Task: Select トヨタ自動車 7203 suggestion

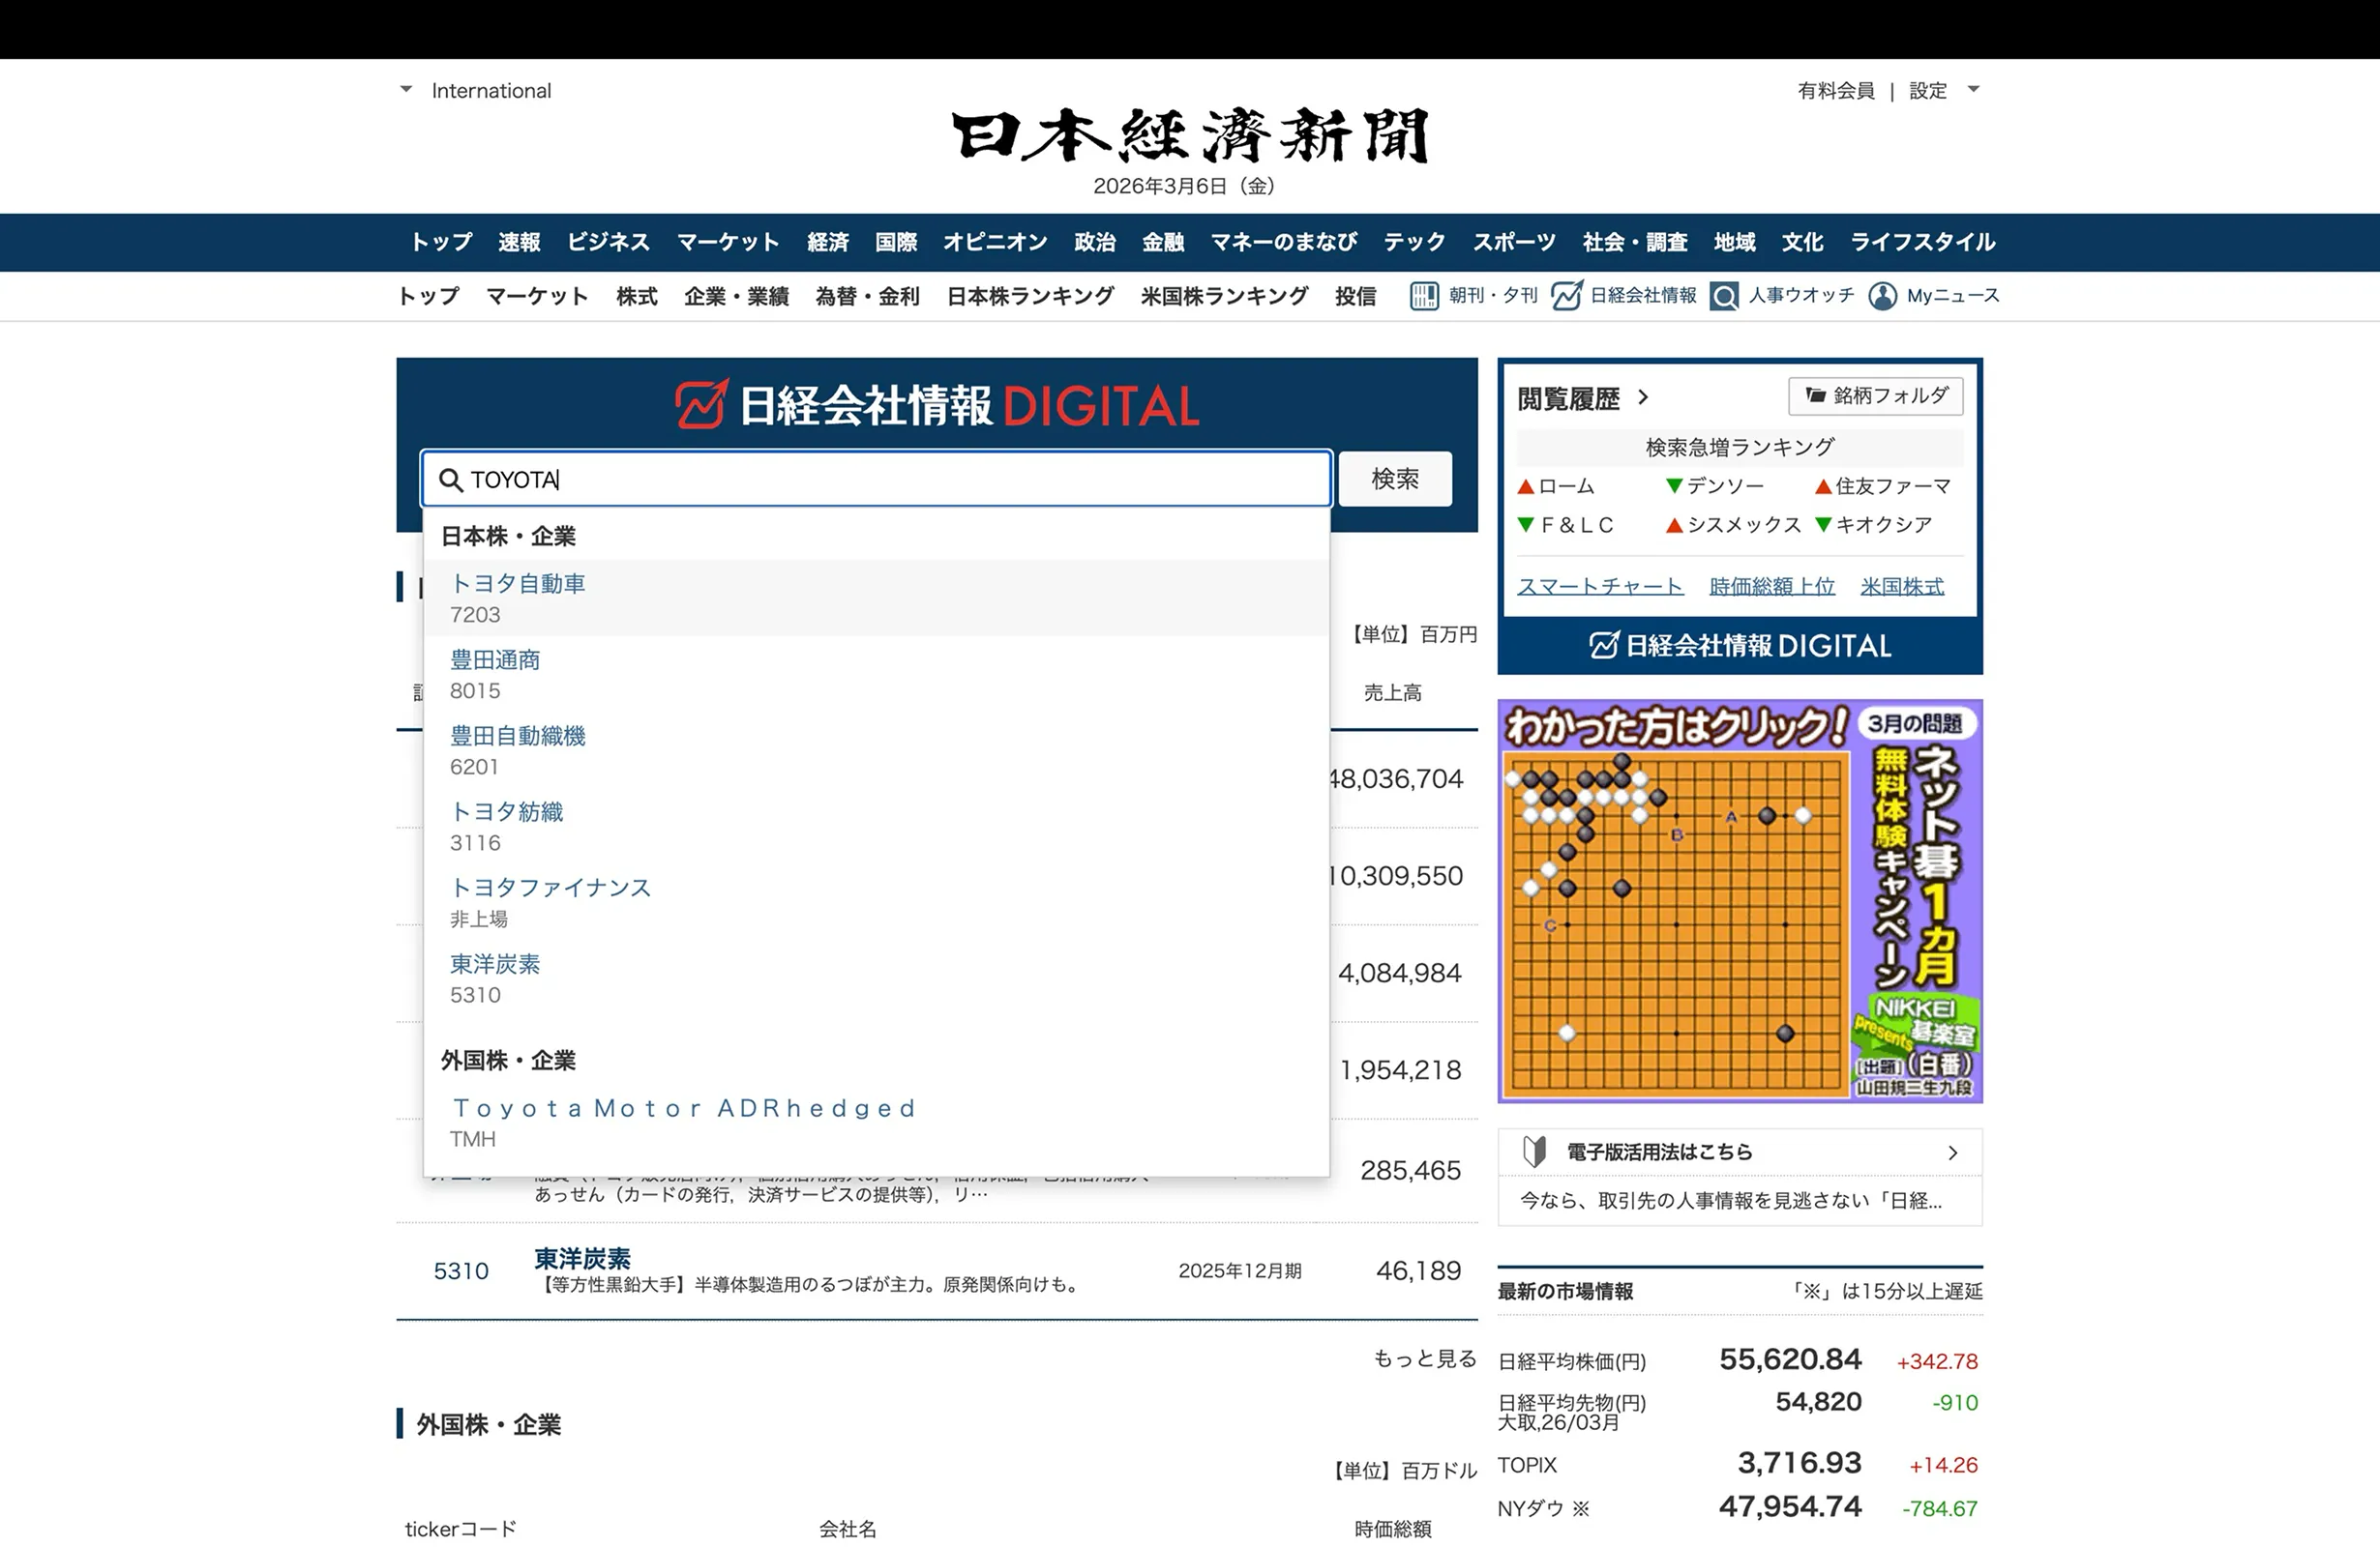Action: 876,598
